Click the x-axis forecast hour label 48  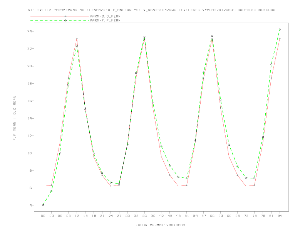(x=178, y=216)
